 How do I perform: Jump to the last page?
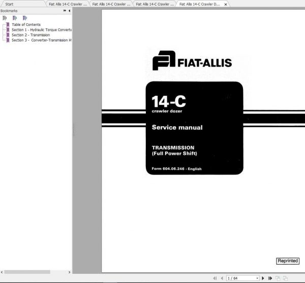pyautogui.click(x=270, y=278)
